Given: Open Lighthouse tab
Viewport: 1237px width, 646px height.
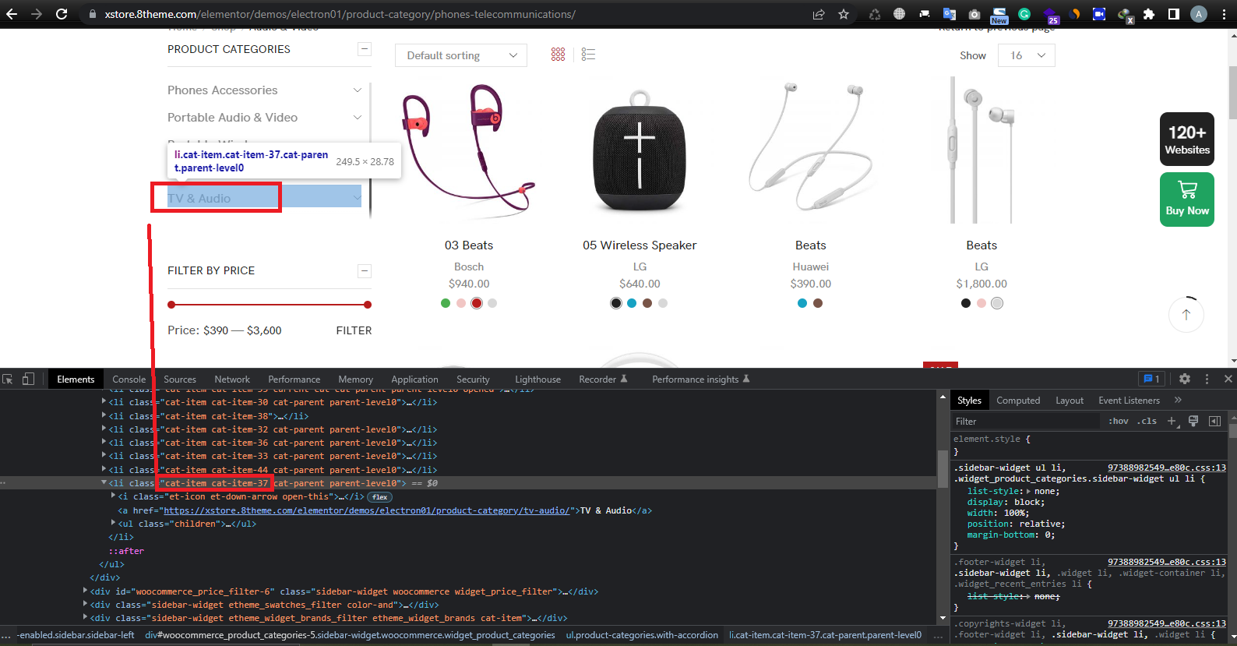Looking at the screenshot, I should point(537,379).
